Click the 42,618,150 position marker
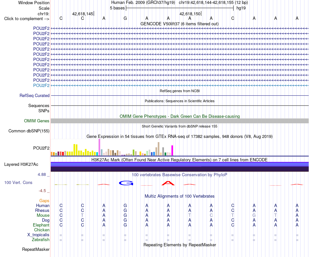Image resolution: width=309 pixels, height=257 pixels. coord(190,14)
